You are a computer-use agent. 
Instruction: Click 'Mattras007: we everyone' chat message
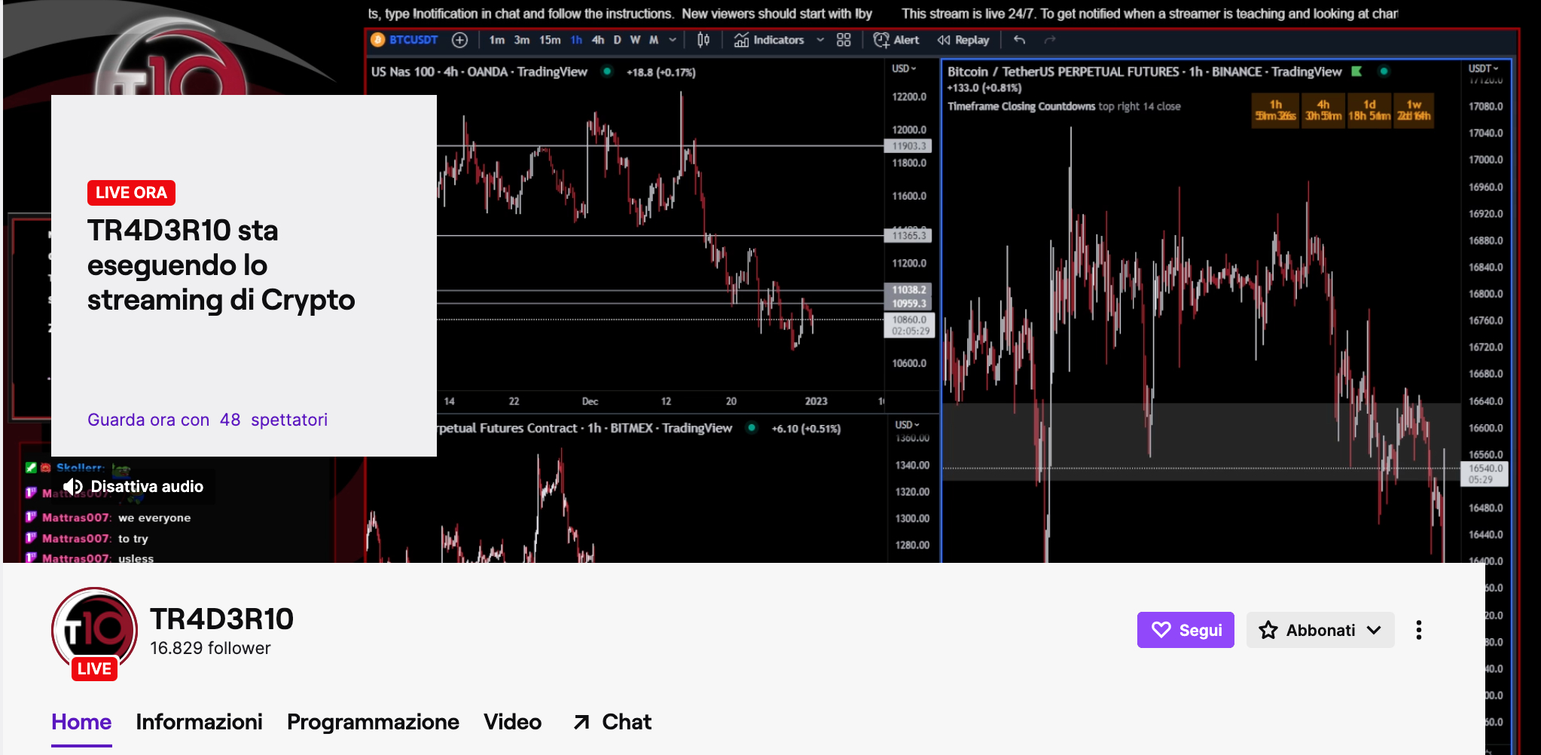pos(109,518)
